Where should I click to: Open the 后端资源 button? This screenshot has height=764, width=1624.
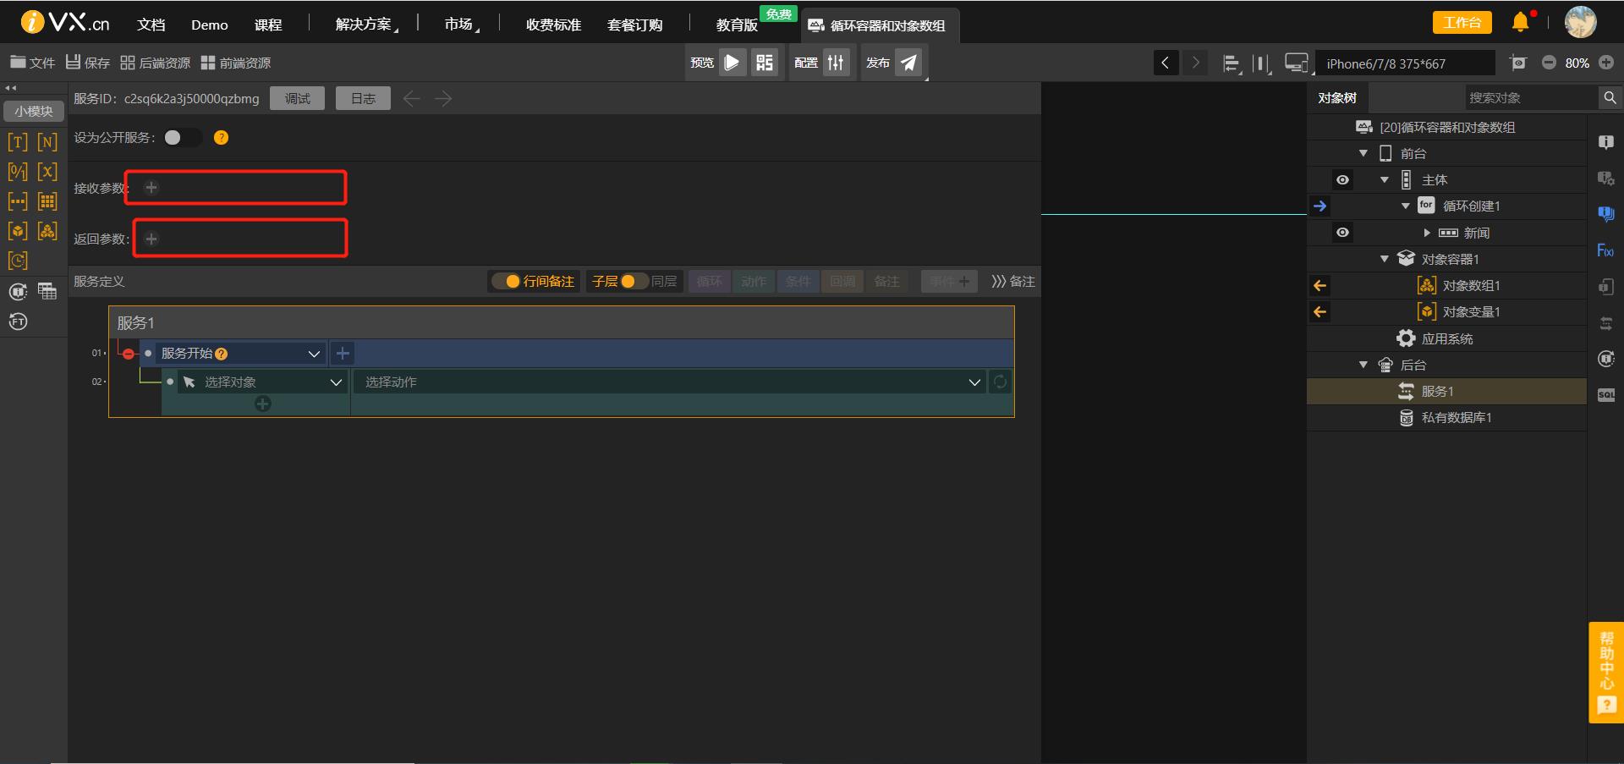click(x=156, y=63)
